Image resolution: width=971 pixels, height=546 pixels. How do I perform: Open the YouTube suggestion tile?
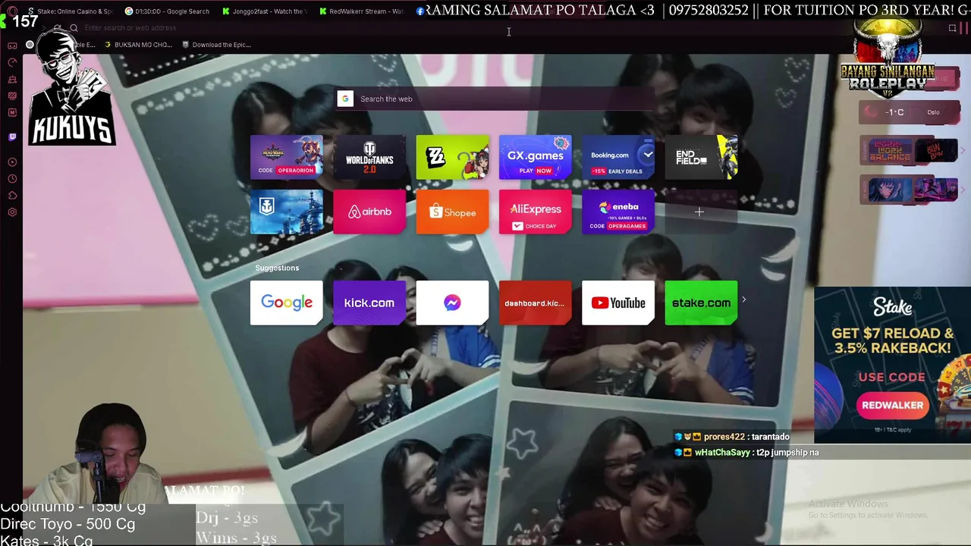tap(618, 303)
